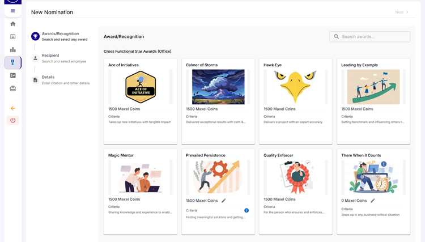
Task: Click 'Sharing knowledge and experience' criteria text
Action: coord(140,212)
